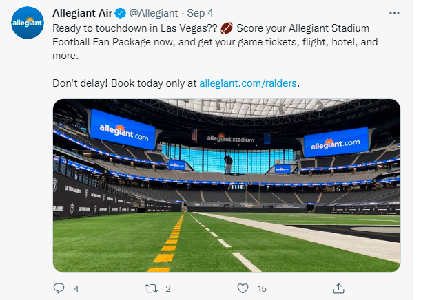The image size is (421, 300).
Task: Reply using the speech bubble icon
Action: [59, 288]
